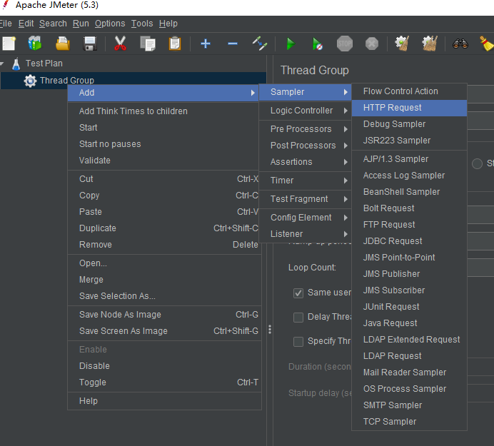494x446 pixels.
Task: Click the Paste clipboard icon
Action: tap(174, 44)
